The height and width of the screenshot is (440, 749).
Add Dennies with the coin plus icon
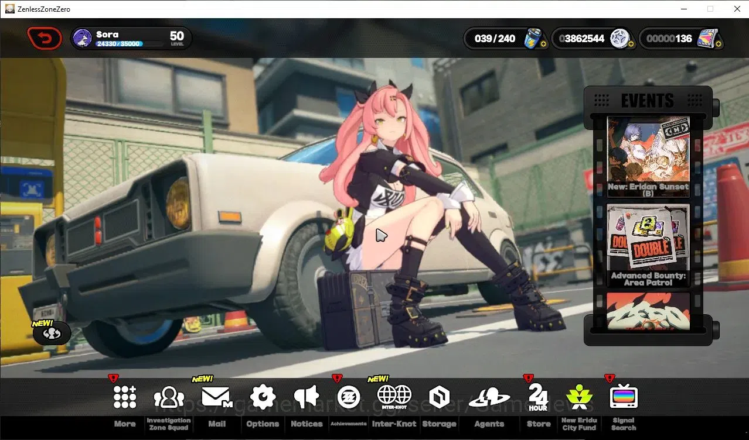[631, 44]
